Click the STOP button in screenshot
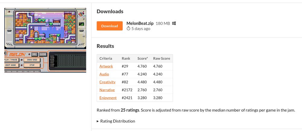This screenshot has width=302, height=131. [32, 65]
